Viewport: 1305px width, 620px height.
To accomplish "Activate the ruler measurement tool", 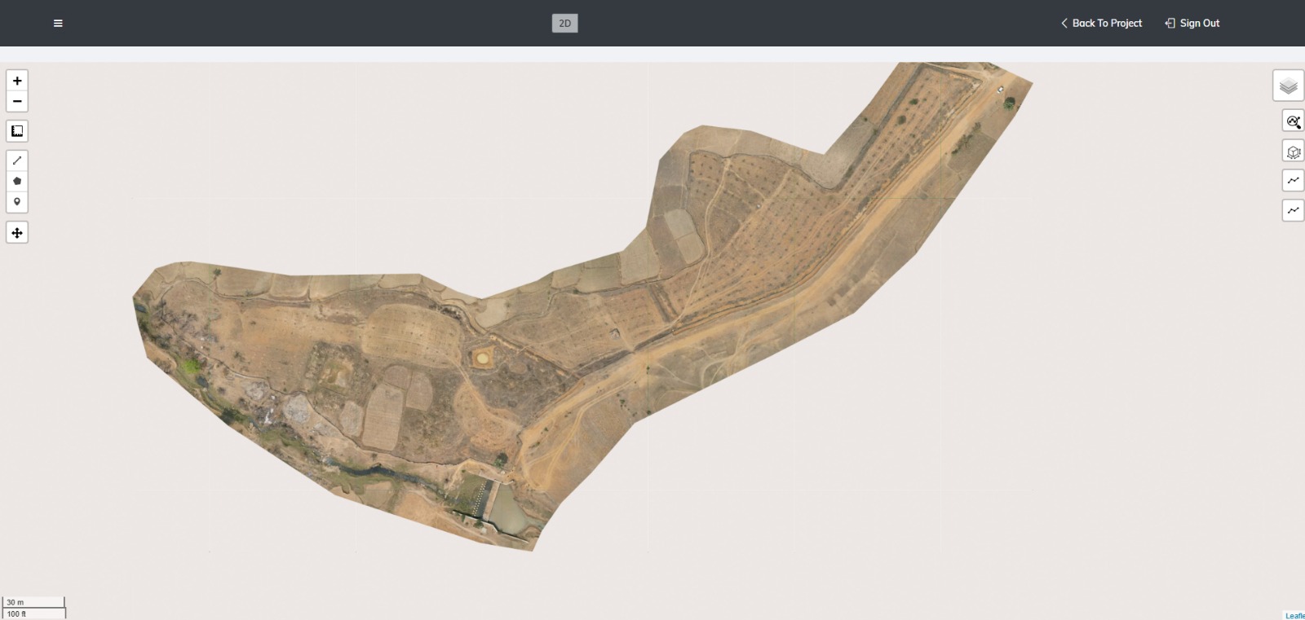I will pyautogui.click(x=17, y=131).
